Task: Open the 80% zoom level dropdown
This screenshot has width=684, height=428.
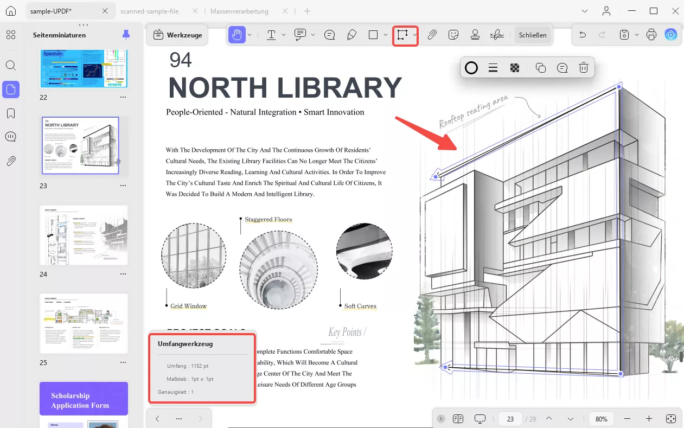Action: [602, 419]
